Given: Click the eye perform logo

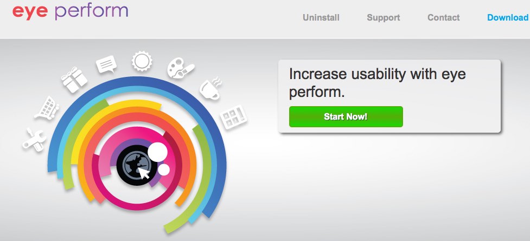Looking at the screenshot, I should coord(71,11).
